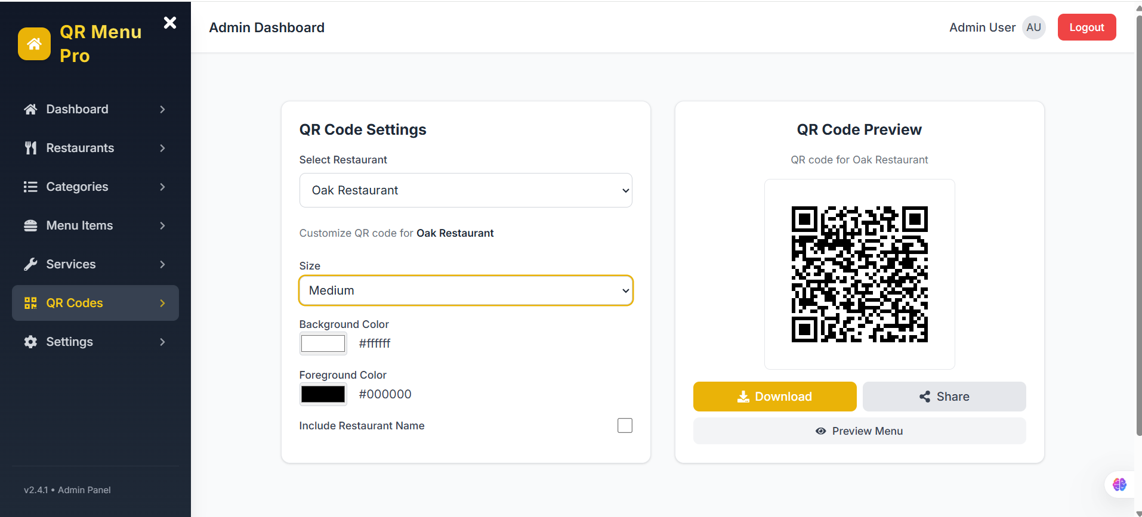Click the Restaurants utensils icon
1142x517 pixels.
[30, 148]
